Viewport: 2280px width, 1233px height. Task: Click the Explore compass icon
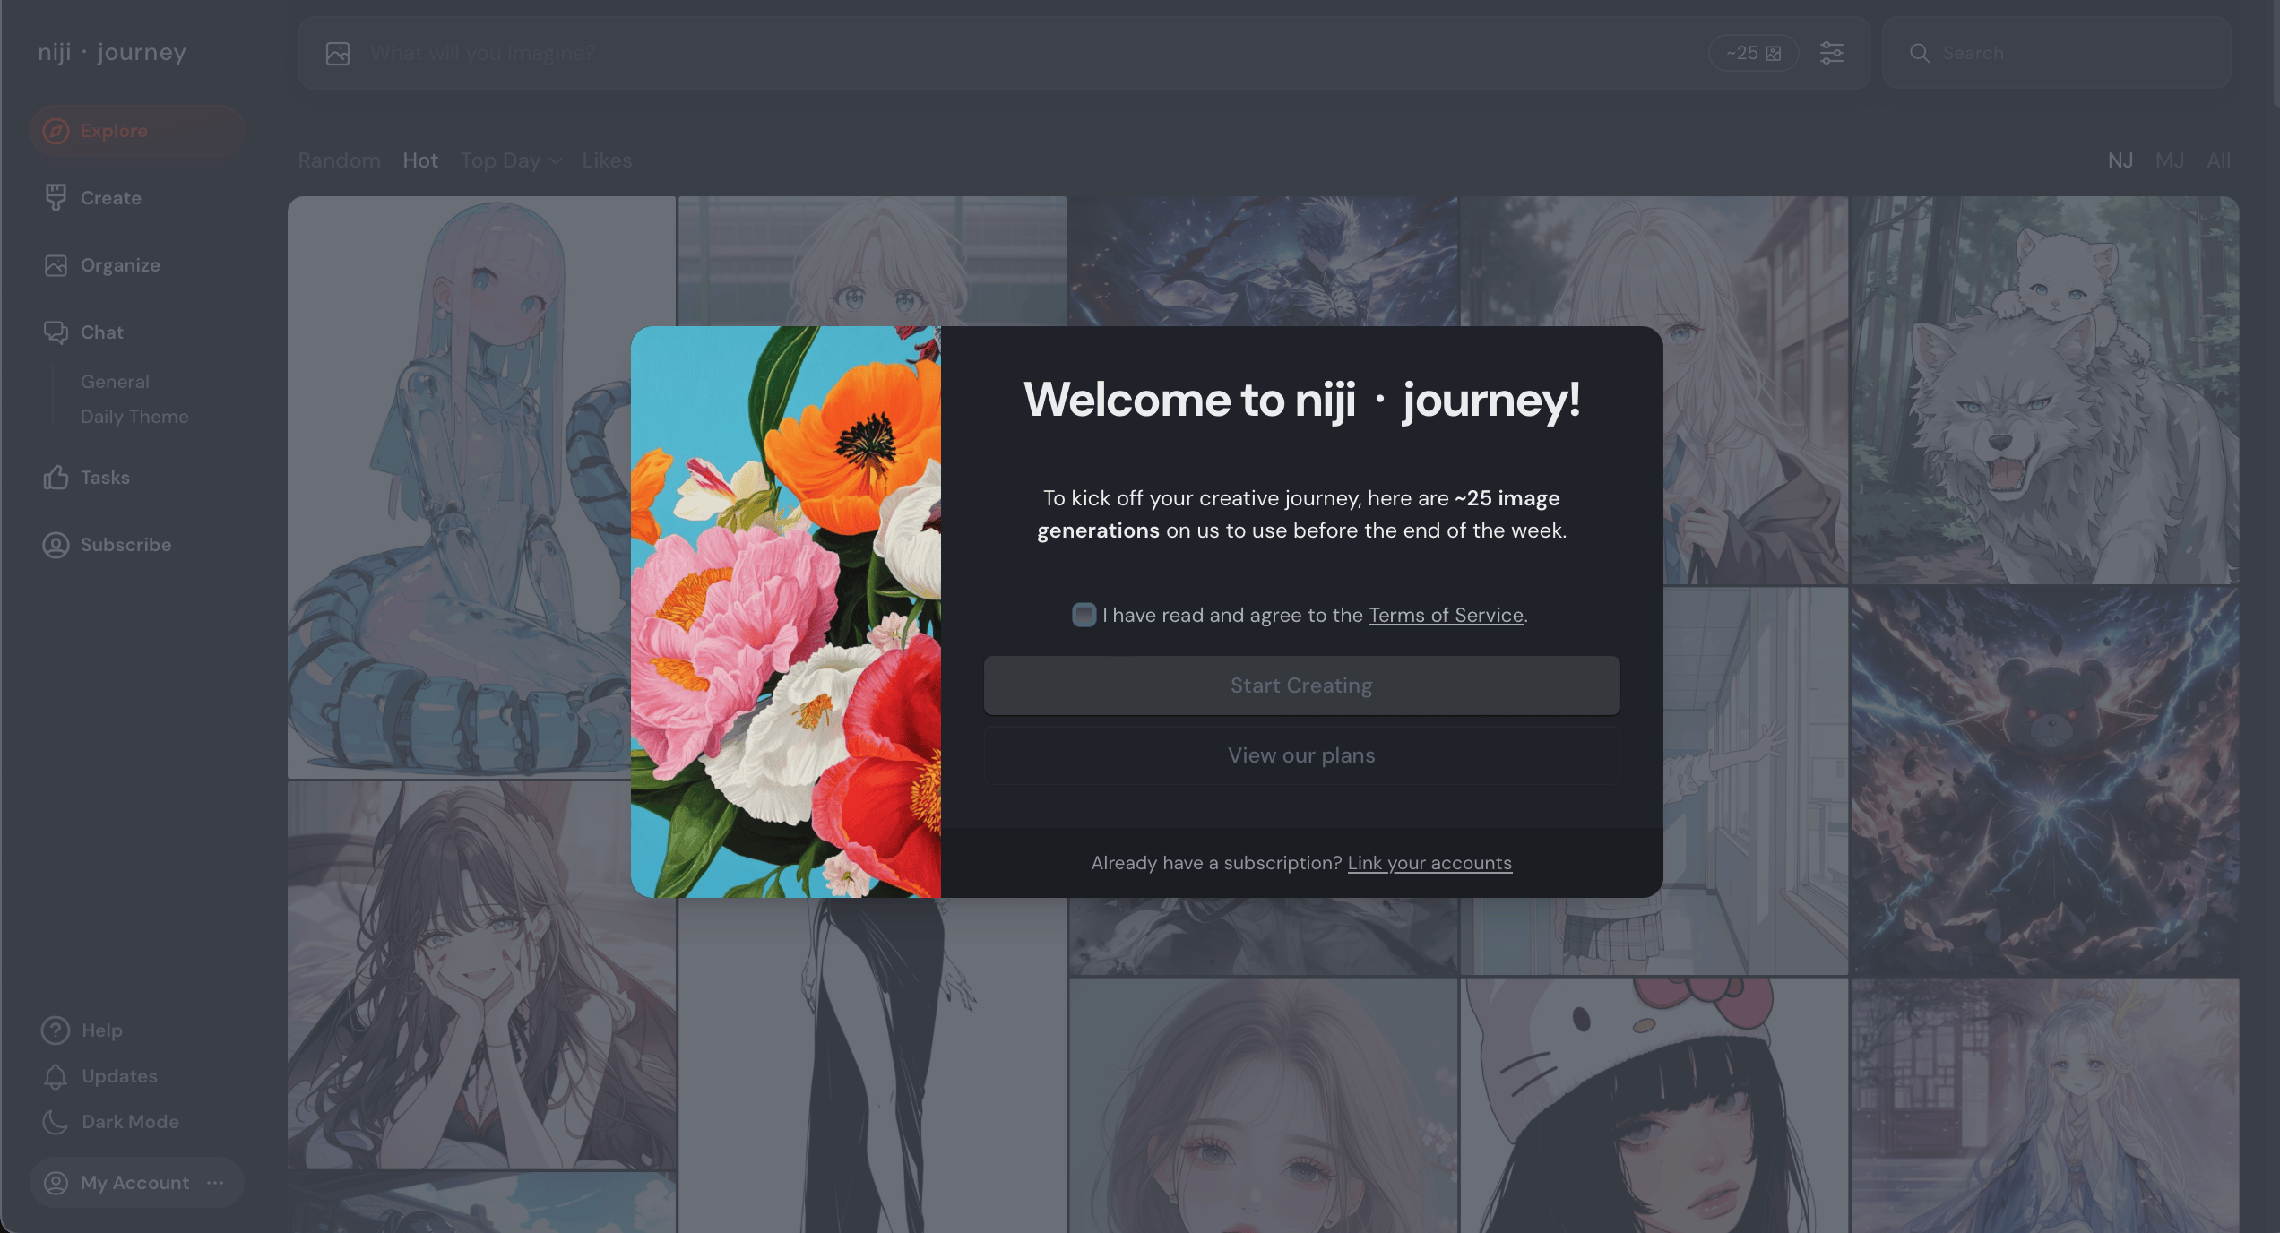point(56,131)
